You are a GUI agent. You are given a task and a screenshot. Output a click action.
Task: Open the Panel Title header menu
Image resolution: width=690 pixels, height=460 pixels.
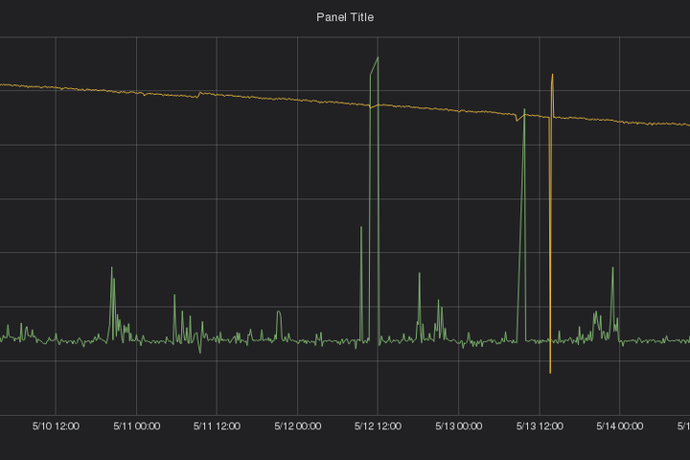coord(345,17)
